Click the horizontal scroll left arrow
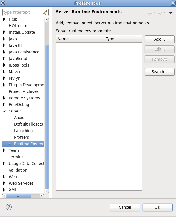Viewport: 176px width, 217px height. click(4, 196)
